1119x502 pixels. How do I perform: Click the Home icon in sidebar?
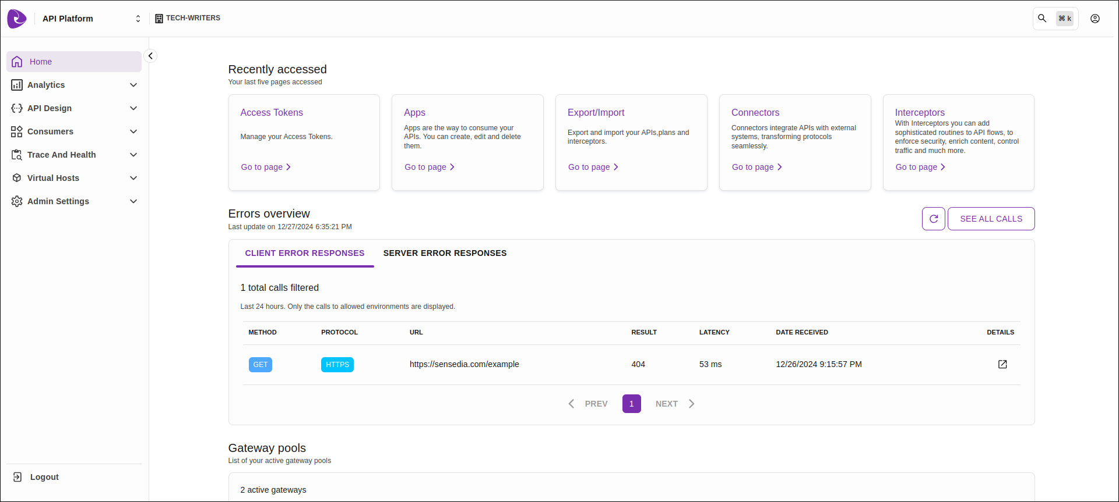coord(17,62)
